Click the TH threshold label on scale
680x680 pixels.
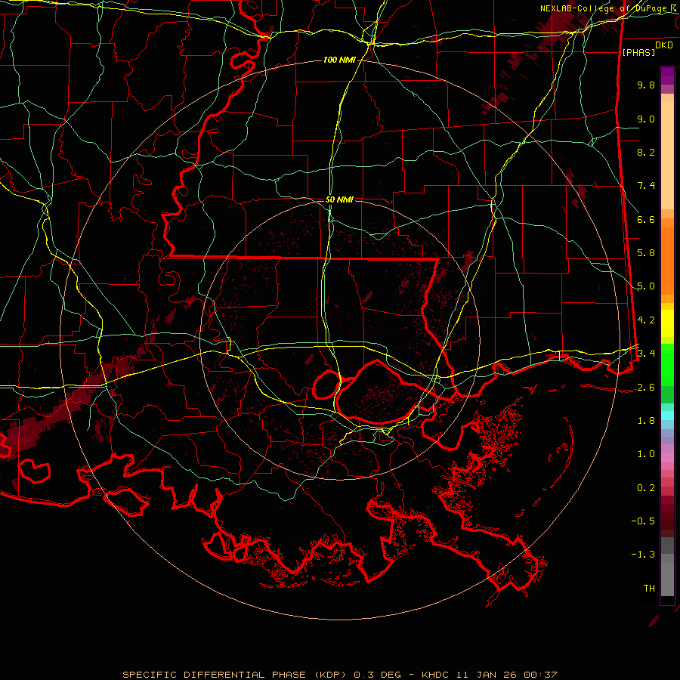(649, 589)
